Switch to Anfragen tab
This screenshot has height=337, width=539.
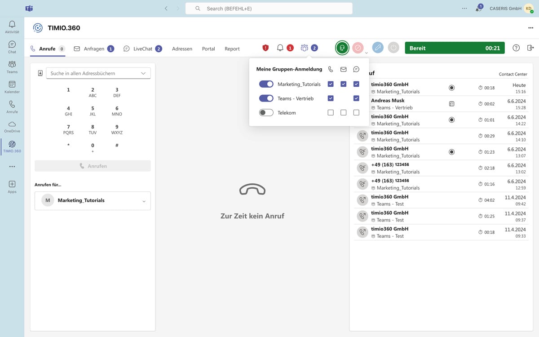(94, 49)
